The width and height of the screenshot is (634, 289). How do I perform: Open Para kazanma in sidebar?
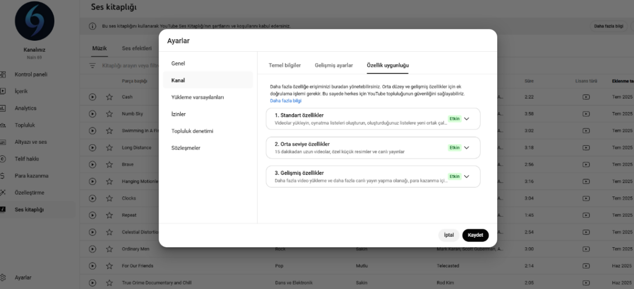3,176
